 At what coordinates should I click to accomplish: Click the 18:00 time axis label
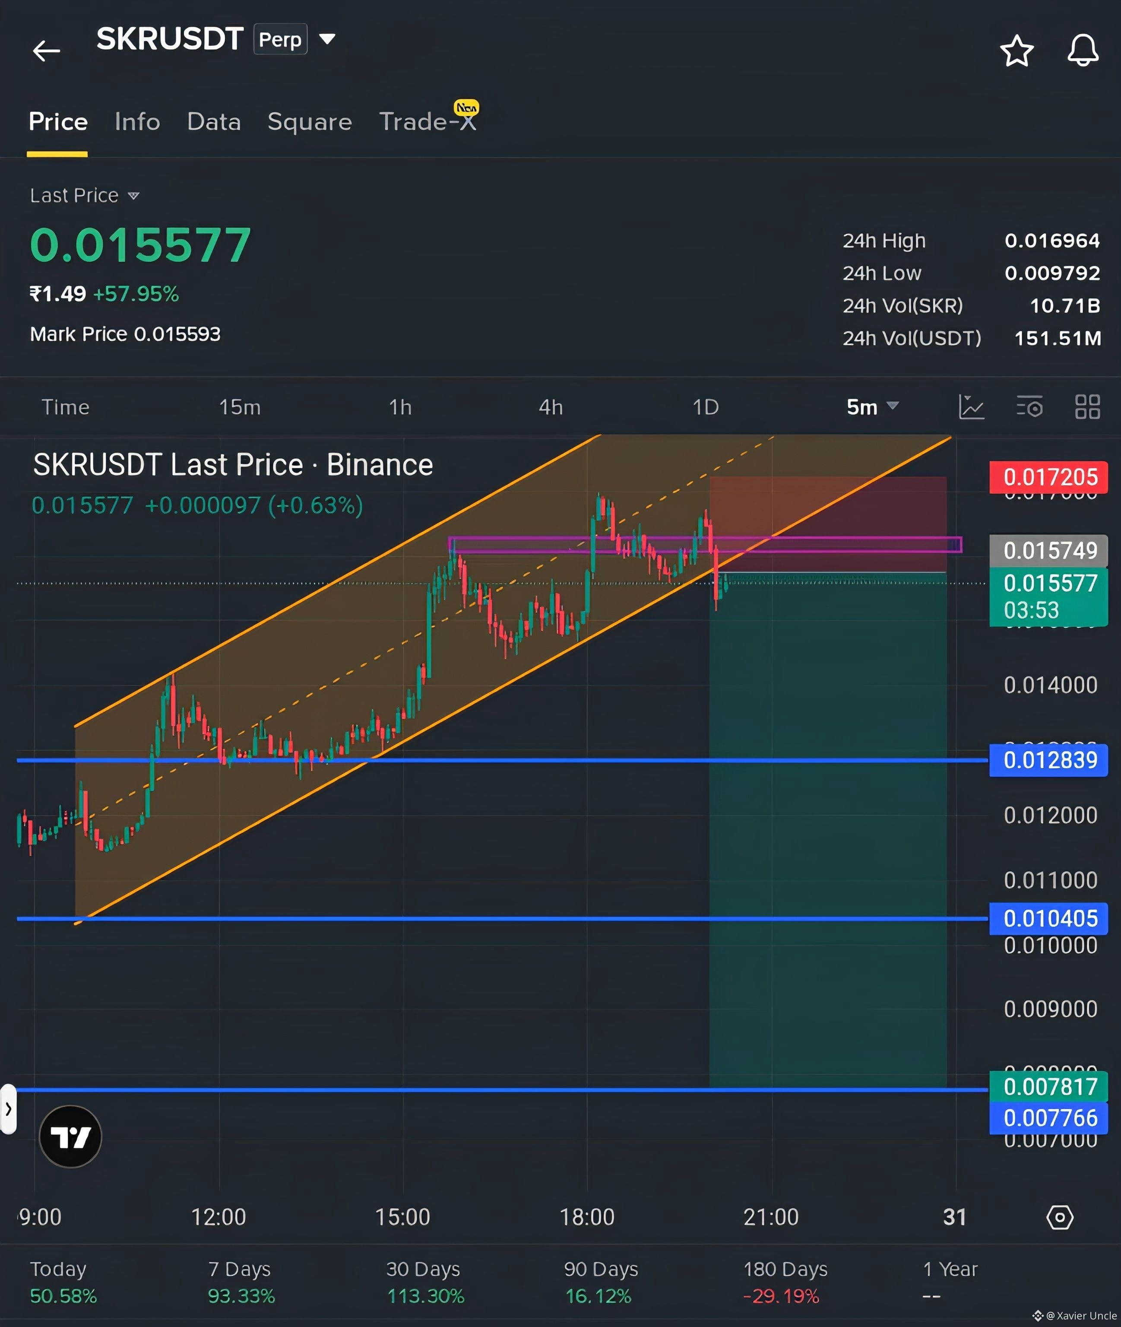point(586,1217)
